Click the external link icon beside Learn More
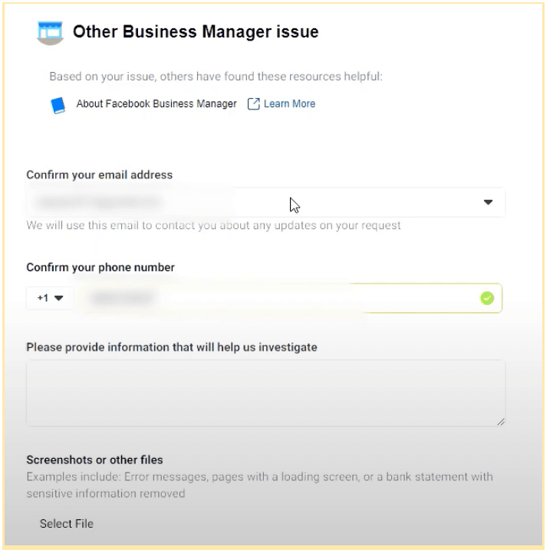The image size is (553, 553). click(x=254, y=104)
